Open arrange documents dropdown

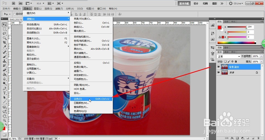pos(51,3)
